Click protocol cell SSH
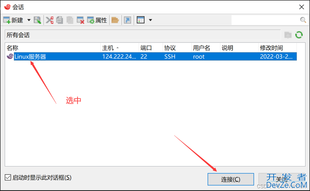Viewport: 310px width, 191px height. click(x=170, y=57)
